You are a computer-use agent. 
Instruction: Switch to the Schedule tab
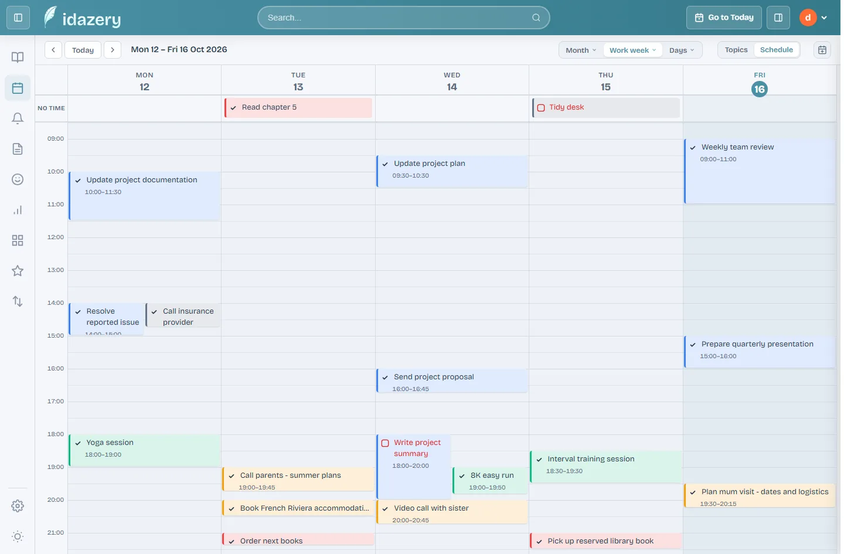pos(777,50)
